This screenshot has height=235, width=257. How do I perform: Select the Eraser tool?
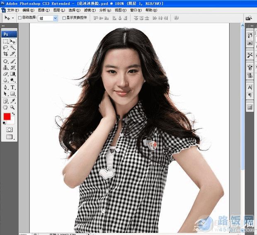point(5,74)
